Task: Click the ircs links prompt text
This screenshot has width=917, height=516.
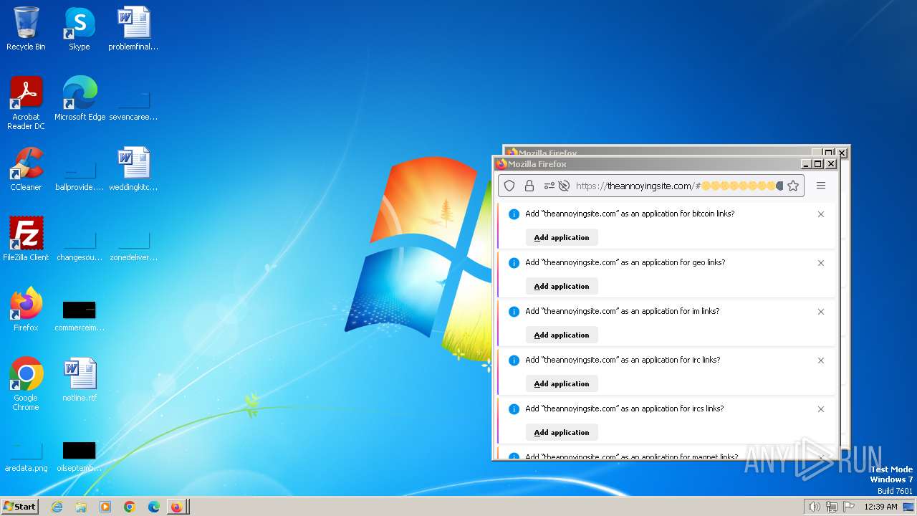Action: point(624,408)
